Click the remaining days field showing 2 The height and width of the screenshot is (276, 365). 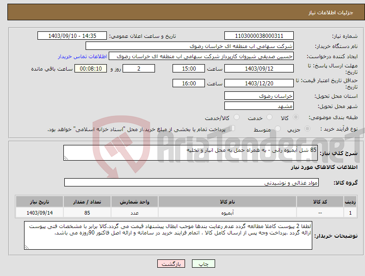pos(139,68)
